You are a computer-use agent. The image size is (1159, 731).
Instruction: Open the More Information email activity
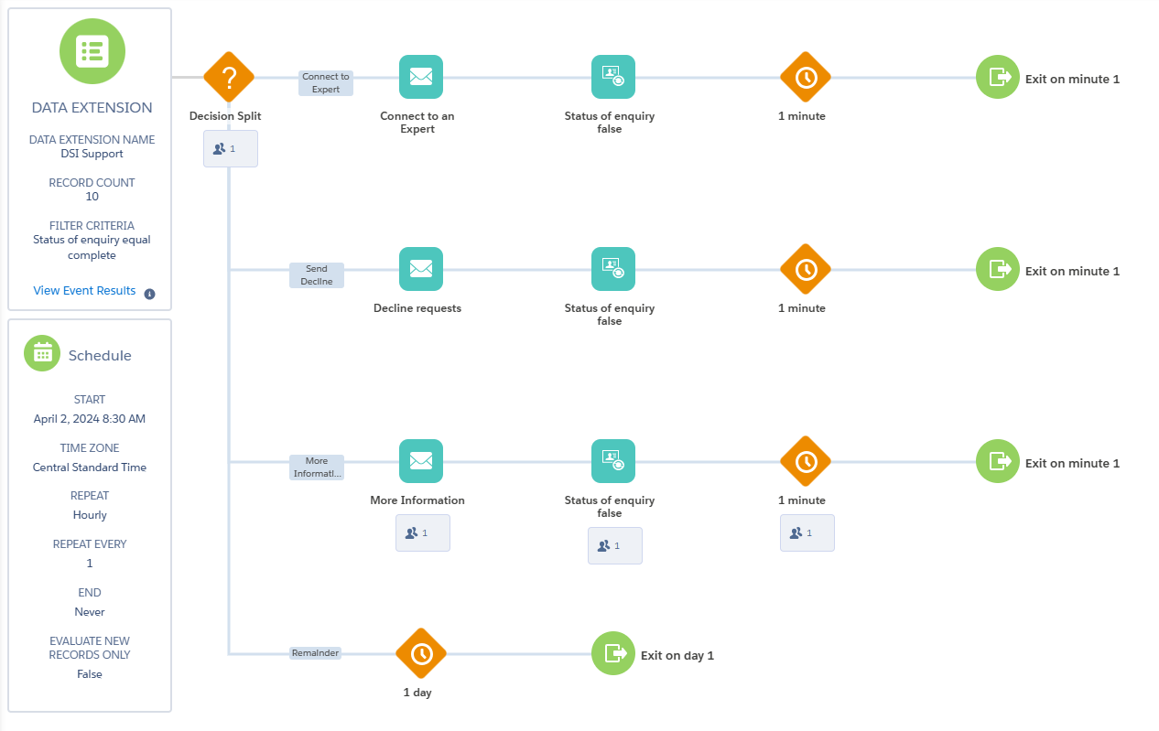coord(421,462)
